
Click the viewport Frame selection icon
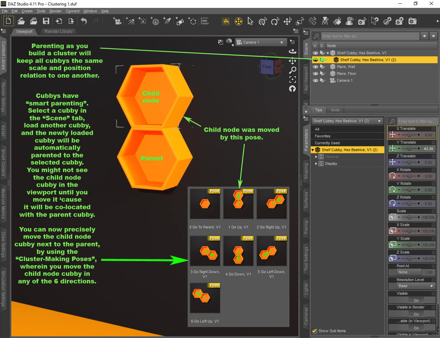(x=293, y=79)
